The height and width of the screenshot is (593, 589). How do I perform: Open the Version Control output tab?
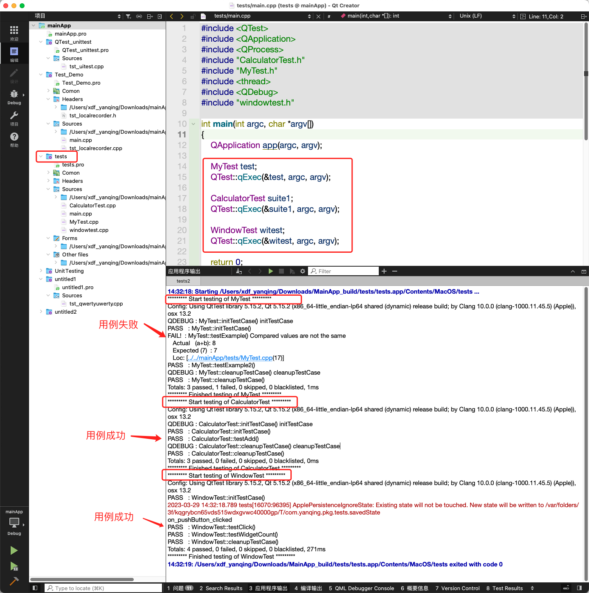(458, 588)
